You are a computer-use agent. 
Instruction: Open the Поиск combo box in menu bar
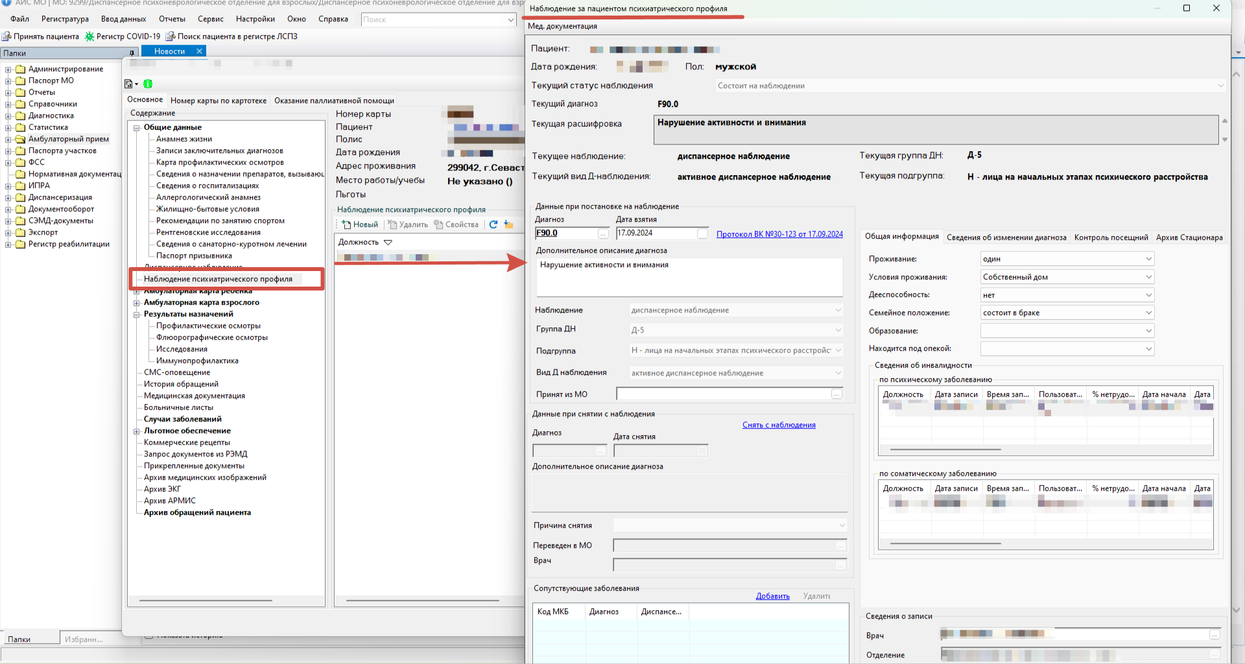click(x=510, y=19)
